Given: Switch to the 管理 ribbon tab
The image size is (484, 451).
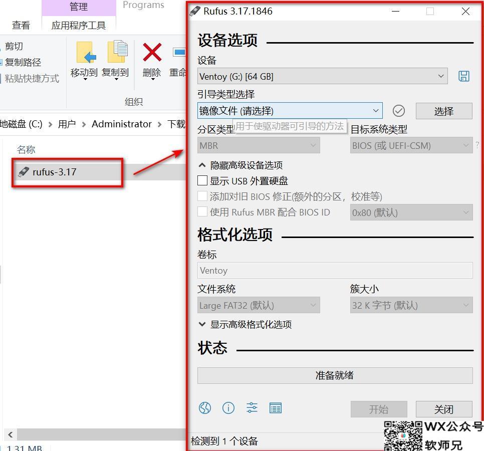Looking at the screenshot, I should (79, 7).
